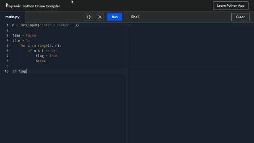Open the Learn Python App link
This screenshot has height=143, width=254.
(x=231, y=6)
